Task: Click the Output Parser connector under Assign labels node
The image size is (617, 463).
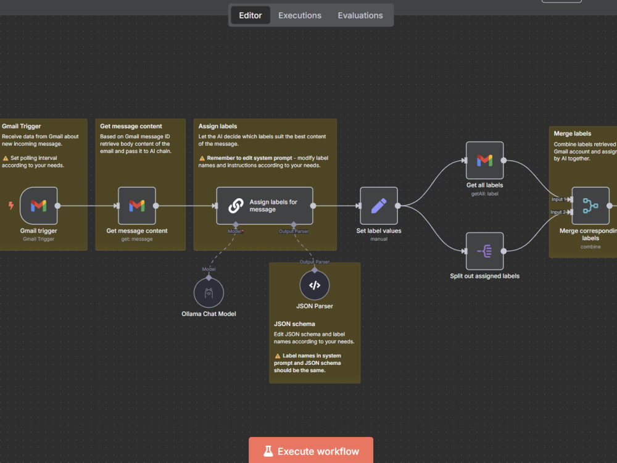Action: [294, 225]
